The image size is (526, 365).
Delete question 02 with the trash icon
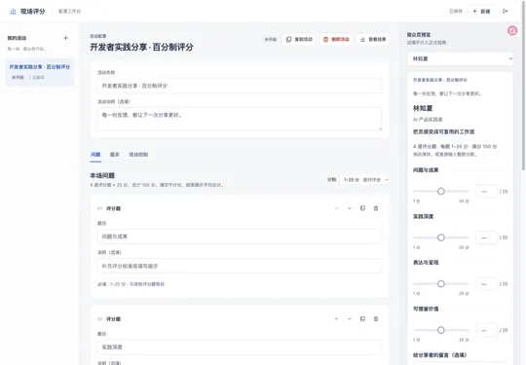(376, 318)
